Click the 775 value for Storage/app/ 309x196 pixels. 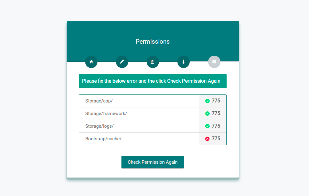point(216,101)
